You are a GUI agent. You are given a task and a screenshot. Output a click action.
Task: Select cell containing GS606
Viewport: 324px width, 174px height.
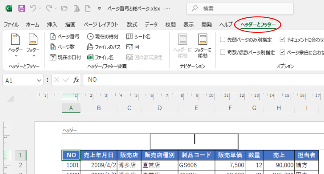[196, 165]
